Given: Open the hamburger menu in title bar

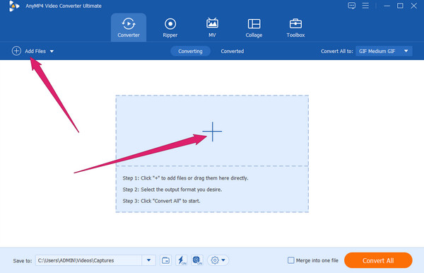Looking at the screenshot, I should (x=365, y=6).
